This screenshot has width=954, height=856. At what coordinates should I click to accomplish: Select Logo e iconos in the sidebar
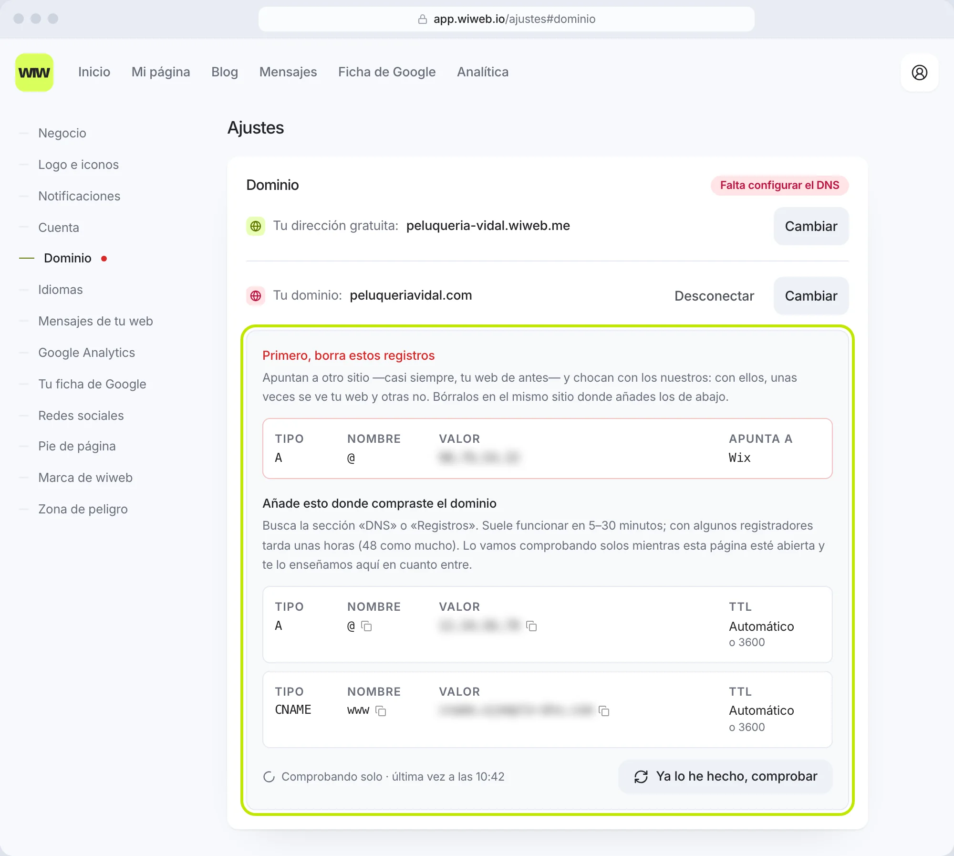pos(78,165)
